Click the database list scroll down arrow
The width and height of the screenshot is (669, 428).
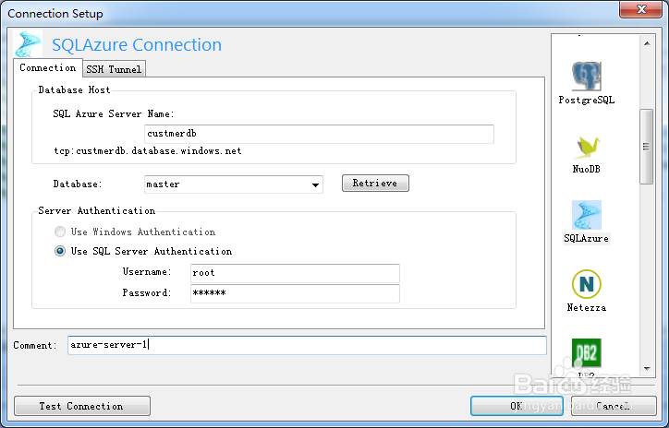coord(647,369)
